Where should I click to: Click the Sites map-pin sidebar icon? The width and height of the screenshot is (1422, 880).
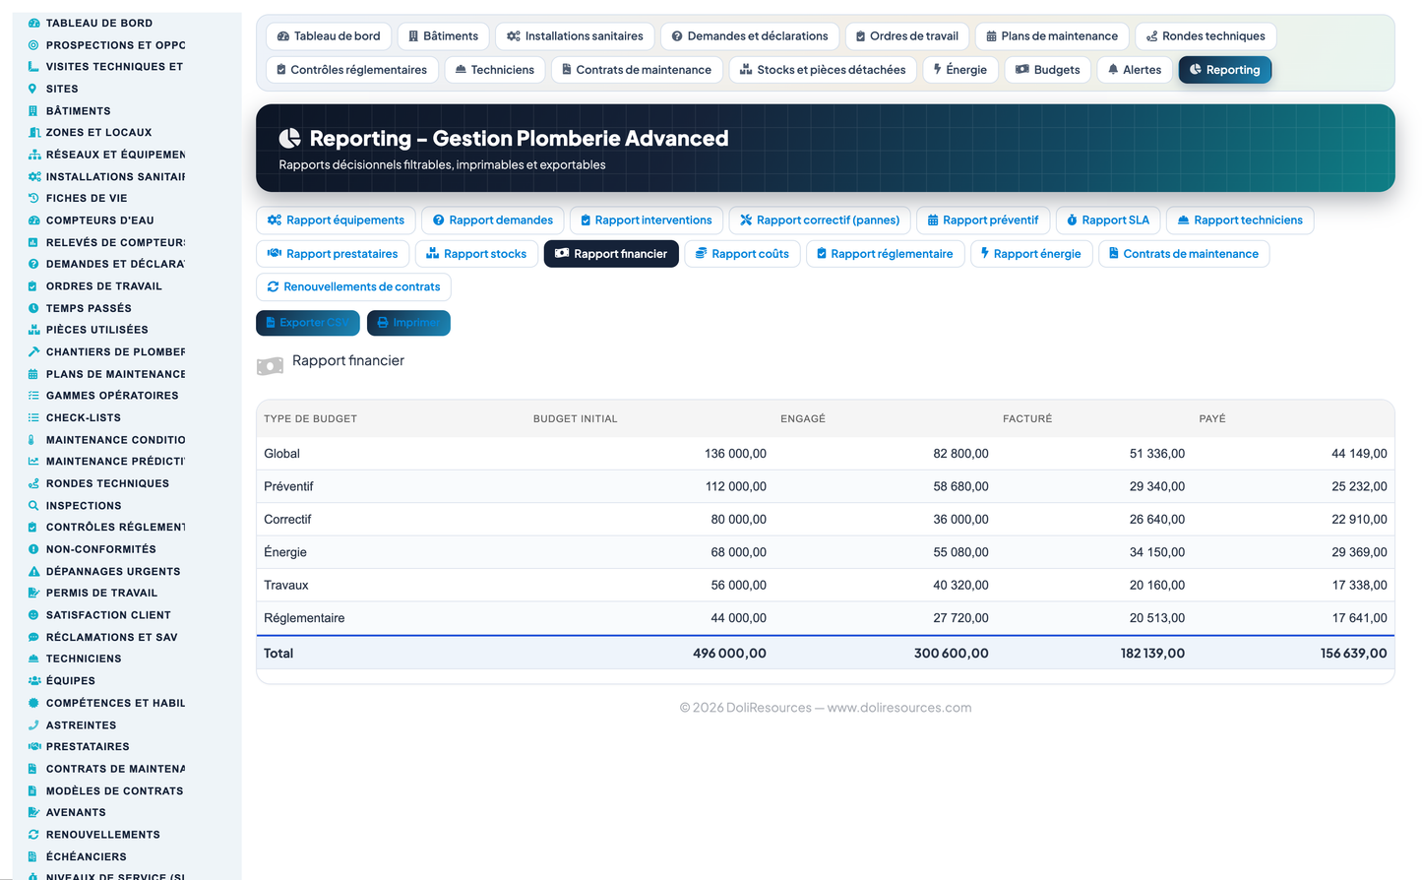pos(33,89)
